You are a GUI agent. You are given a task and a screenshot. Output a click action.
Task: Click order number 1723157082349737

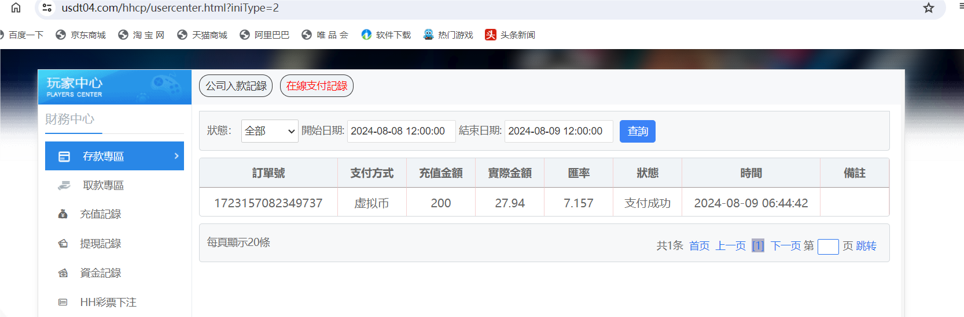click(x=268, y=203)
